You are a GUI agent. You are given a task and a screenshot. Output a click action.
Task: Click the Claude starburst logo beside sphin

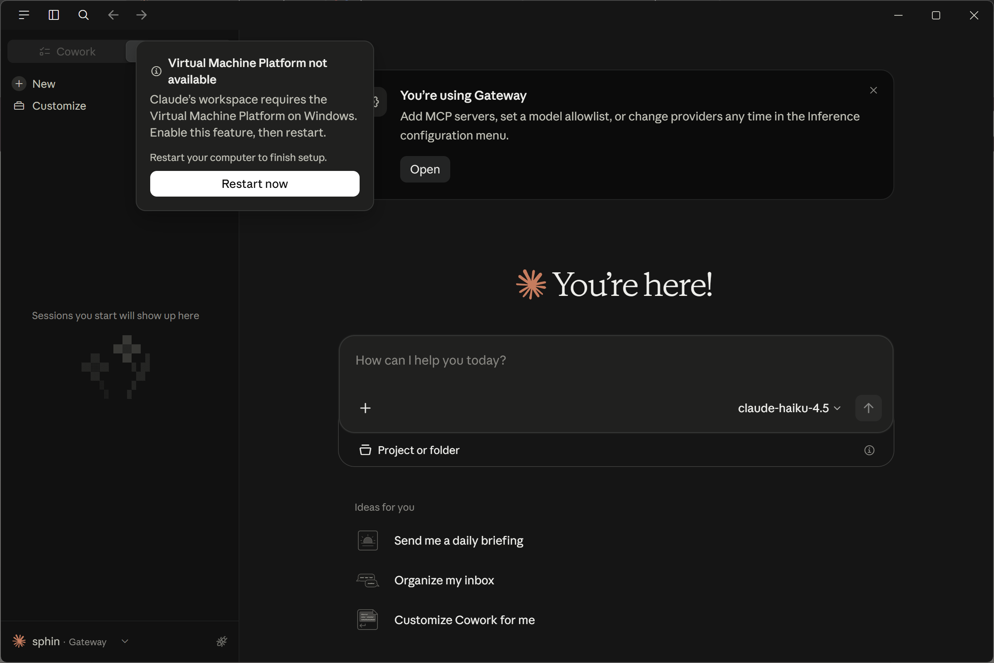(x=19, y=641)
